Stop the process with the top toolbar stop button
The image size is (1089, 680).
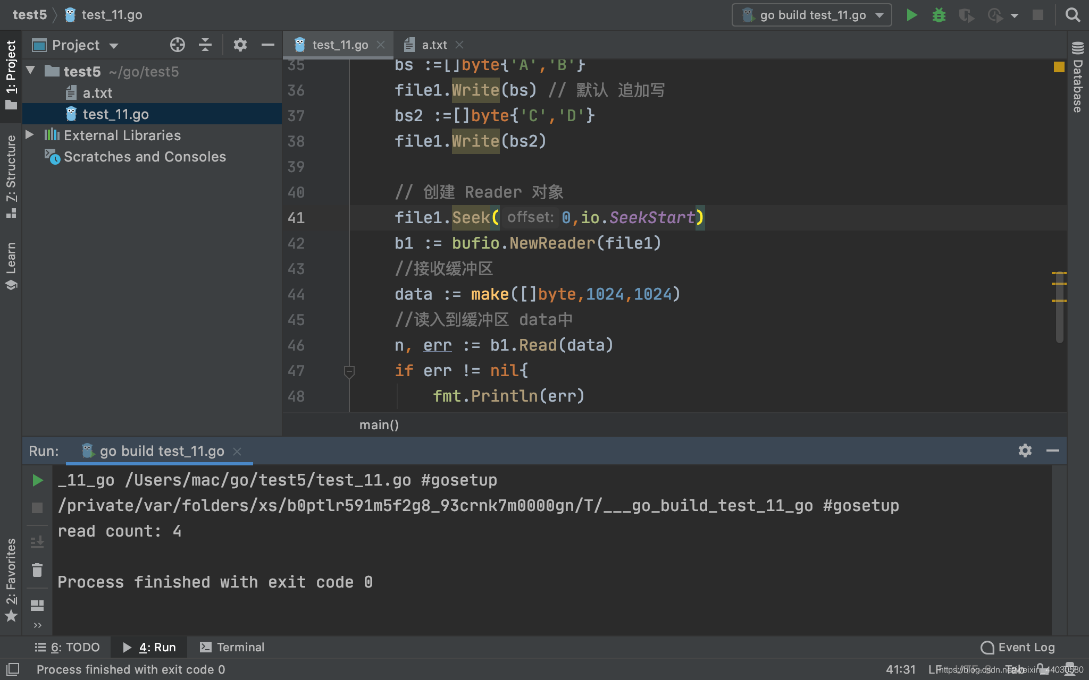[x=1038, y=15]
